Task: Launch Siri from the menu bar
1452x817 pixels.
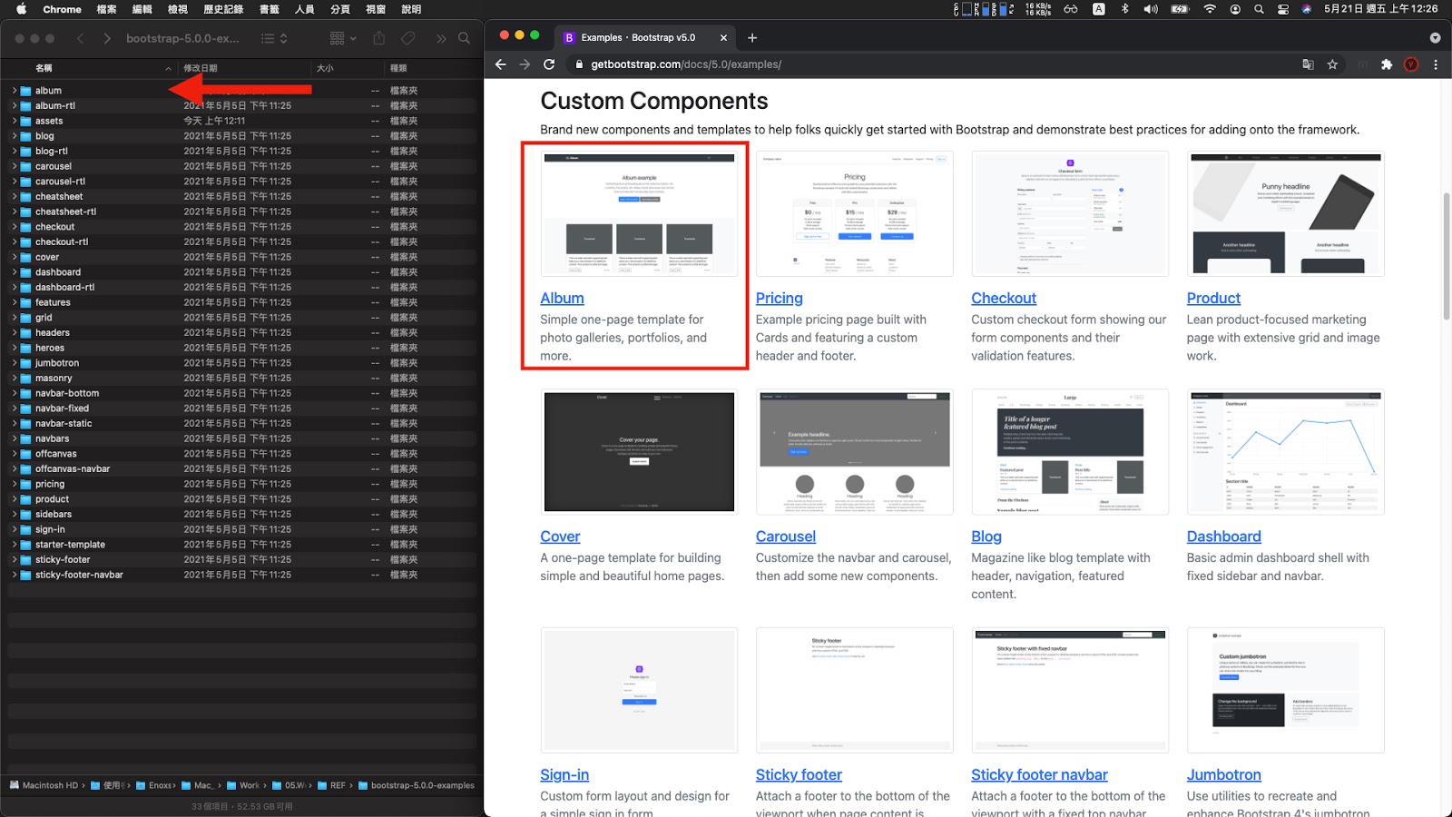Action: pyautogui.click(x=1307, y=9)
